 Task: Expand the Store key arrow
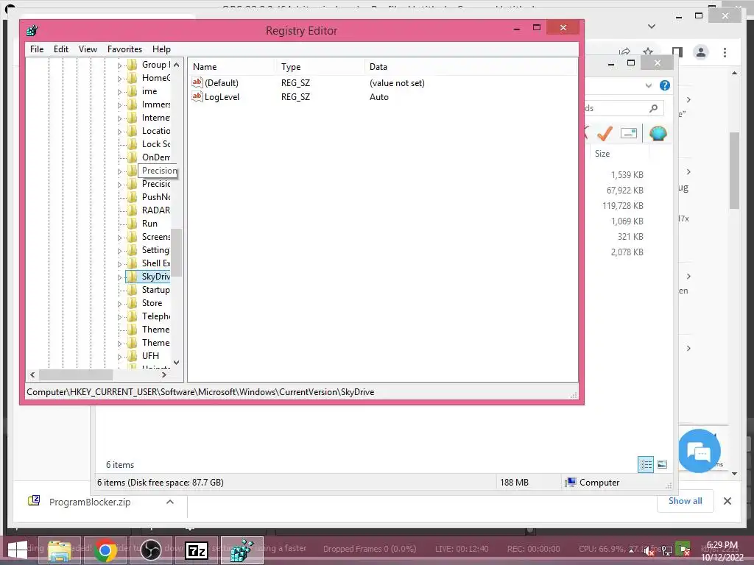point(119,304)
